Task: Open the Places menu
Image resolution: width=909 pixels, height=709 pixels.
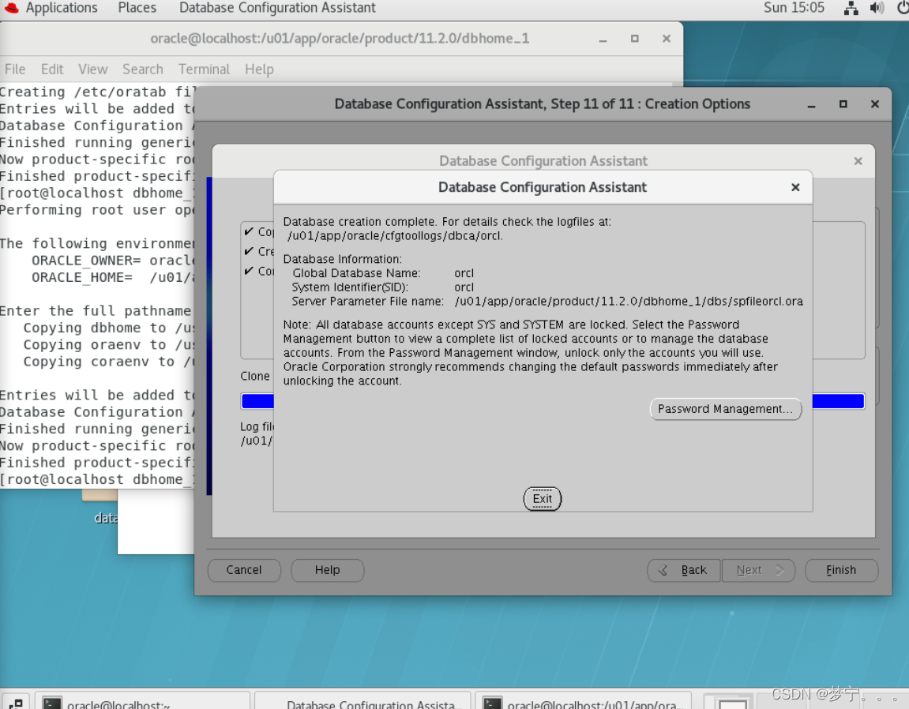Action: tap(136, 9)
